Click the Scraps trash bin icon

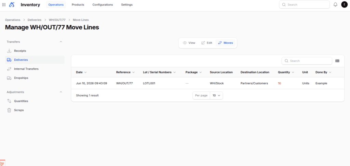click(9, 110)
